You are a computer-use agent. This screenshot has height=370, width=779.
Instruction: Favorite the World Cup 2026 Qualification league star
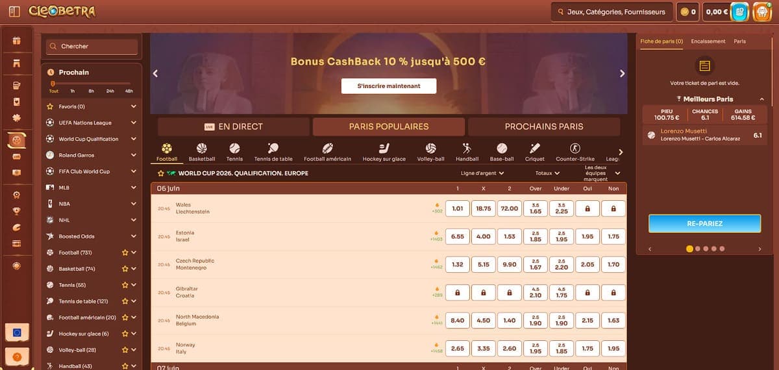pos(161,174)
